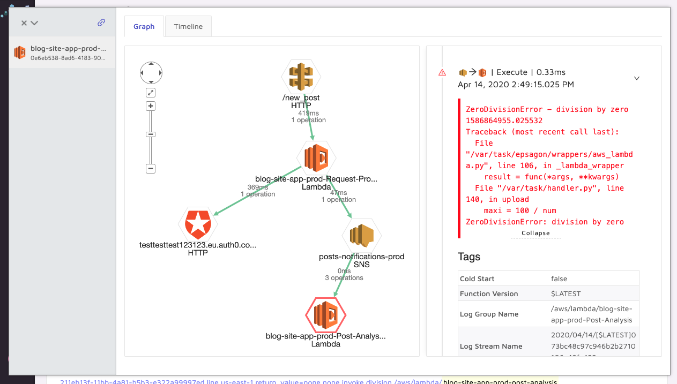This screenshot has width=677, height=384.
Task: Fit graph to screen icon
Action: tap(151, 93)
